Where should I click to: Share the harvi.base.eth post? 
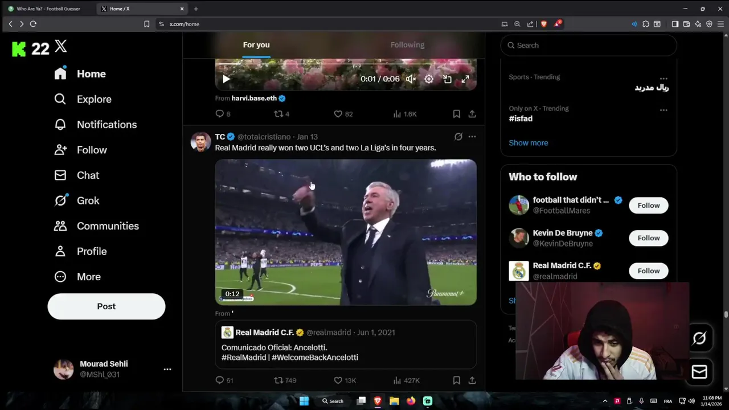[x=472, y=114]
